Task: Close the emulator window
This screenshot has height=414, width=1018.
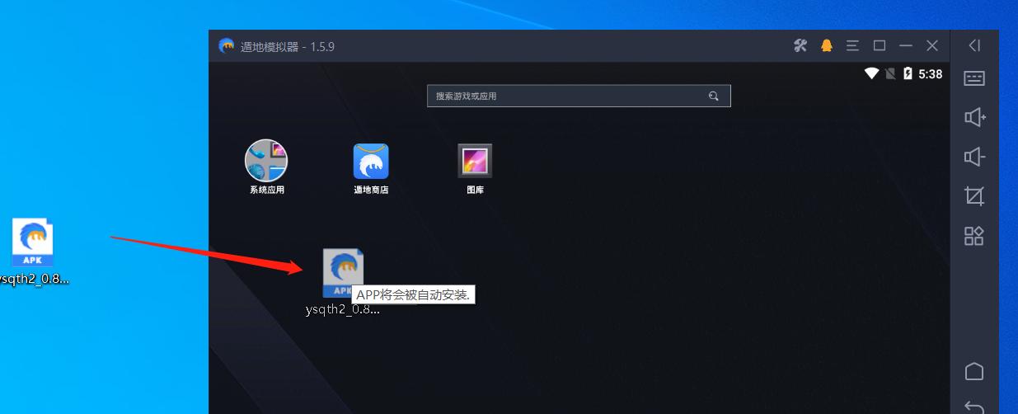Action: point(932,45)
